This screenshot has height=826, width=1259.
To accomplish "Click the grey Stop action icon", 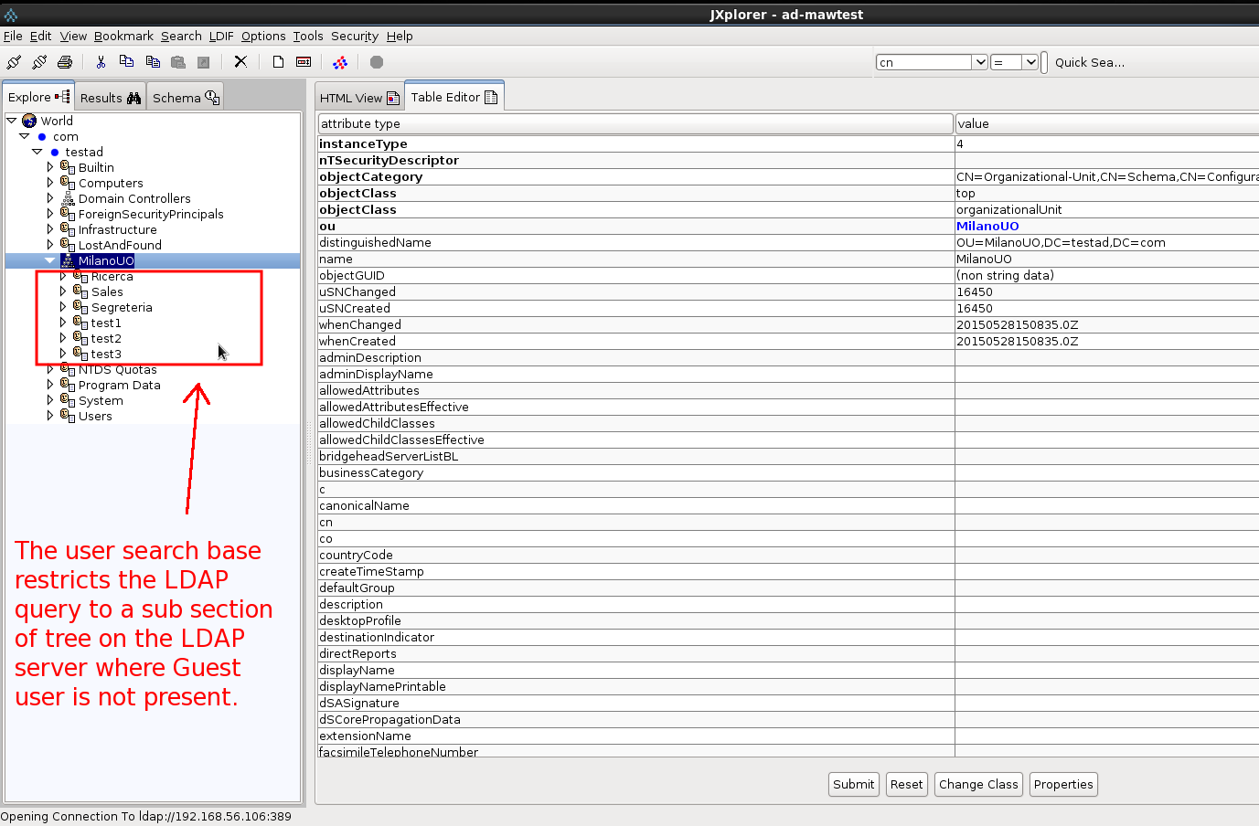I will tap(376, 62).
